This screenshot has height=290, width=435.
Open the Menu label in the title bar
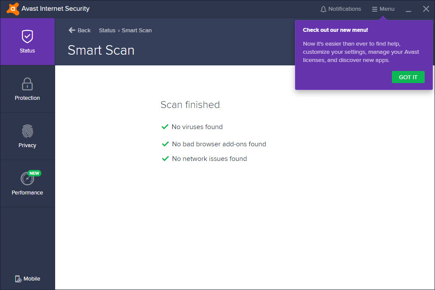coord(387,9)
